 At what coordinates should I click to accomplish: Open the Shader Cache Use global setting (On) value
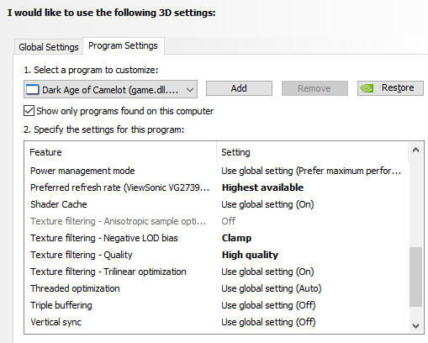267,204
